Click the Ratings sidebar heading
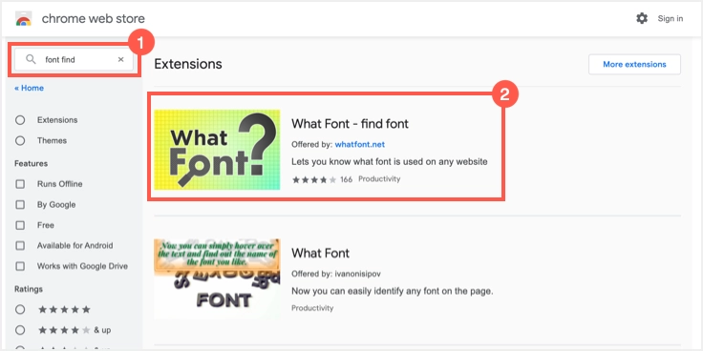This screenshot has width=703, height=351. click(29, 289)
